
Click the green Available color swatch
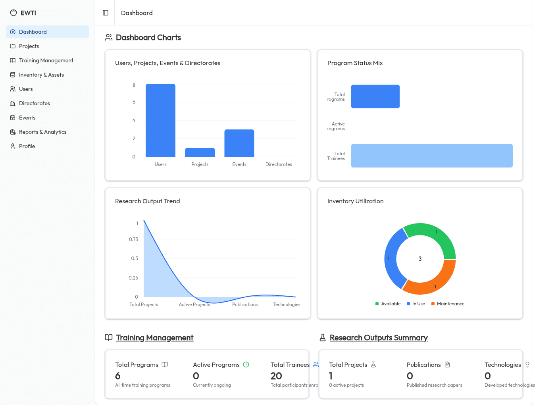(x=377, y=303)
